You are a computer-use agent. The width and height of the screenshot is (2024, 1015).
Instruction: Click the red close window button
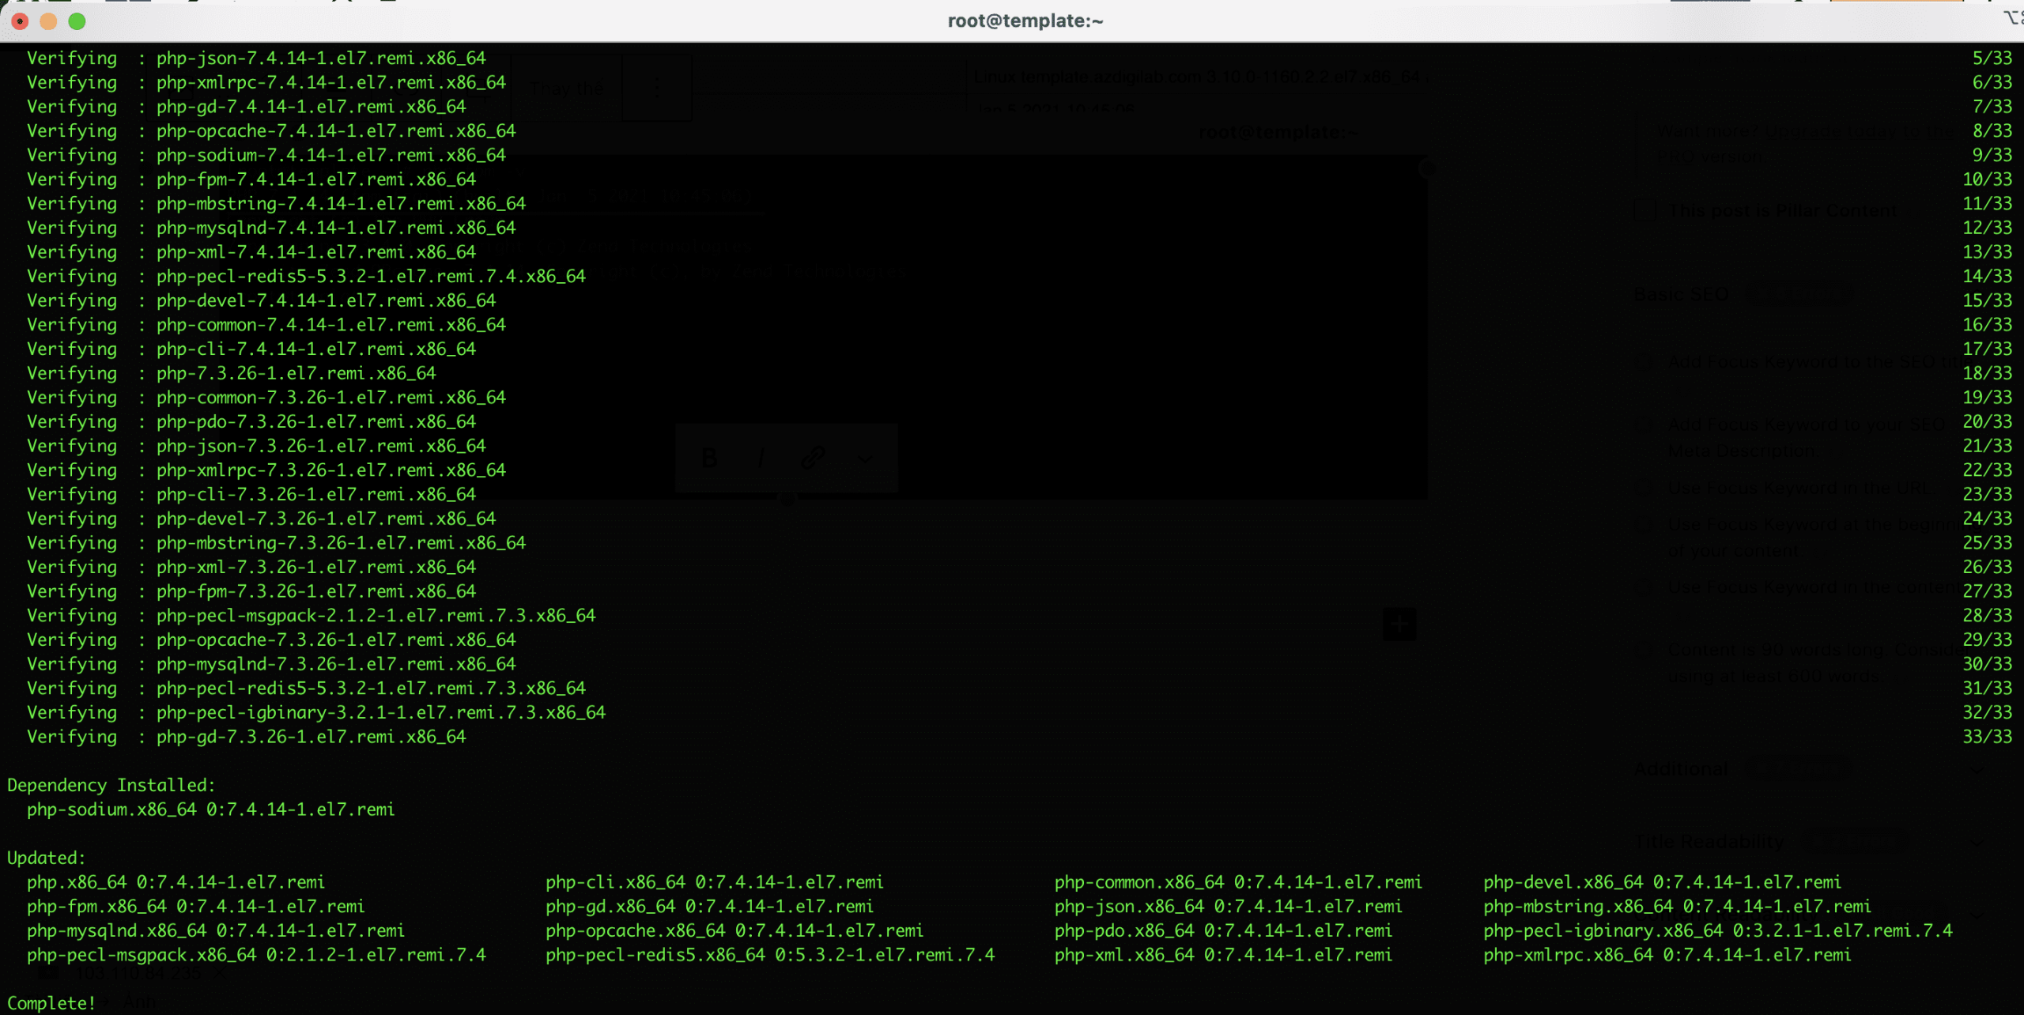(21, 21)
